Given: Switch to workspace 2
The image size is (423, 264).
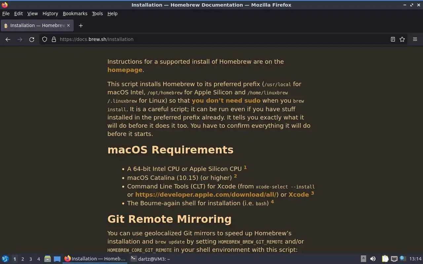Looking at the screenshot, I should [x=22, y=259].
